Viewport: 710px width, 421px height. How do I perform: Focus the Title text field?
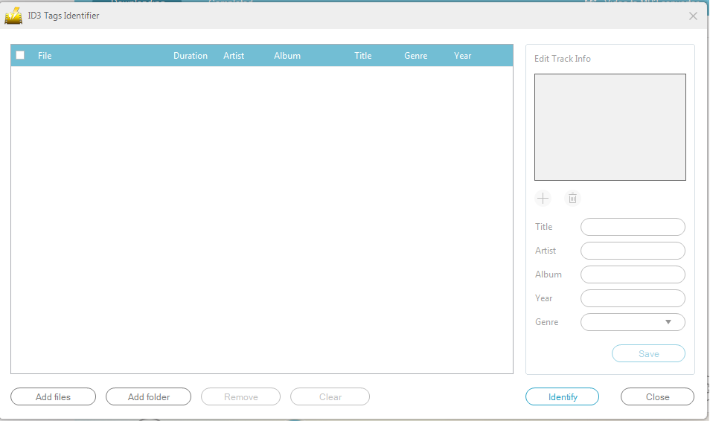tap(633, 227)
